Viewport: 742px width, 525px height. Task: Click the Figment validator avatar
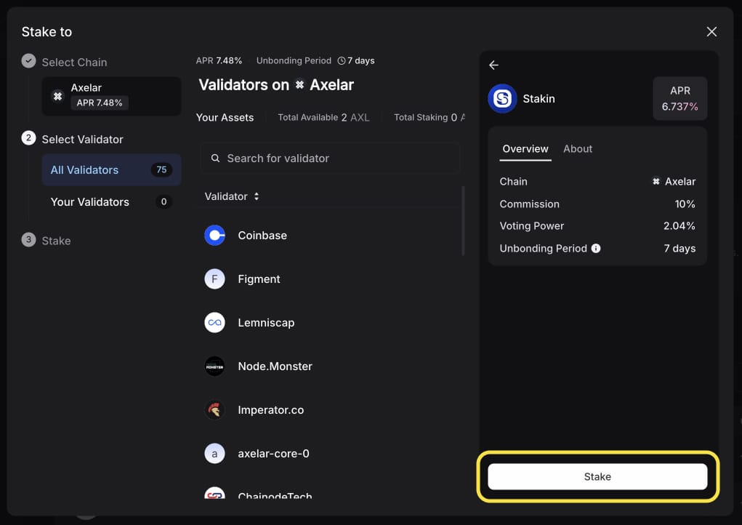tap(214, 278)
